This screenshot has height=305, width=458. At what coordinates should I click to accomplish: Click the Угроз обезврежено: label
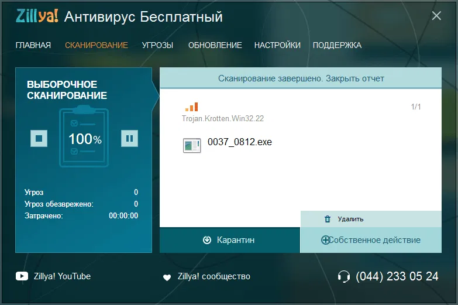58,204
